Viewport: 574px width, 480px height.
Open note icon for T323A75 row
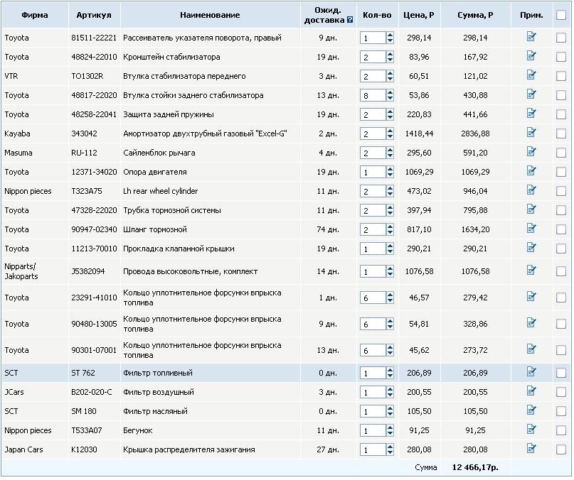[531, 190]
